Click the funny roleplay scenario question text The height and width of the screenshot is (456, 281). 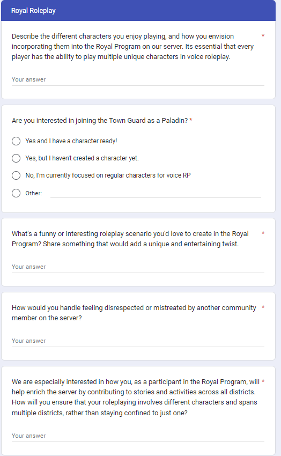[x=130, y=239]
